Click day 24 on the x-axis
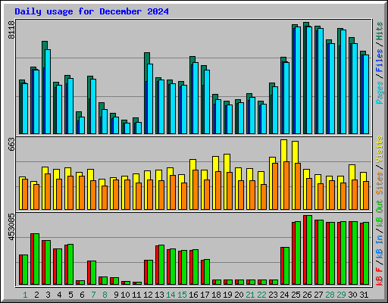 (x=284, y=295)
